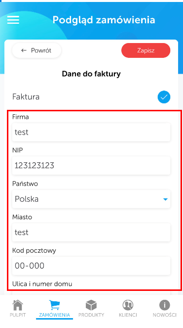The width and height of the screenshot is (183, 328).
Task: Tap the Klienci people icon
Action: [x=128, y=305]
